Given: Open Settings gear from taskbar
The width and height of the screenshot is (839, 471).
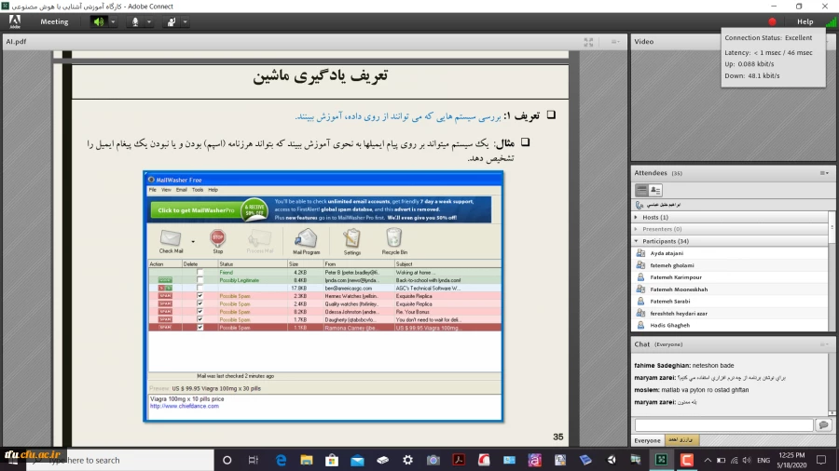Looking at the screenshot, I should point(407,460).
